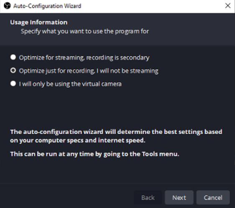Click the note mentioning the Tools menu
This screenshot has height=208, width=235.
pos(95,154)
